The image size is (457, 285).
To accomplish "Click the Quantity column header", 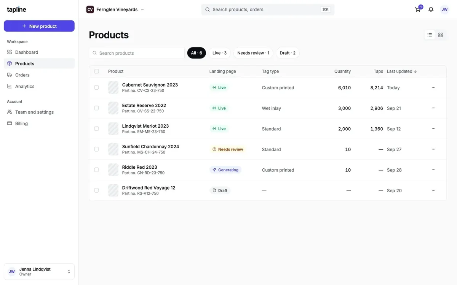I will point(342,71).
